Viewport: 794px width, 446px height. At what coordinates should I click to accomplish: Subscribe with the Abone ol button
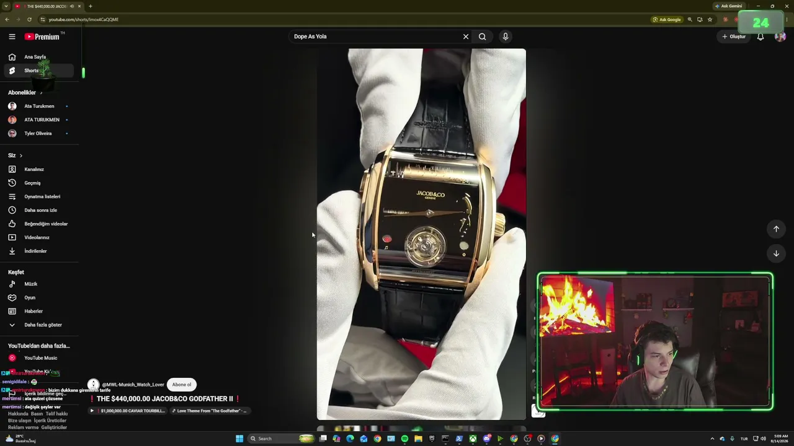(182, 385)
